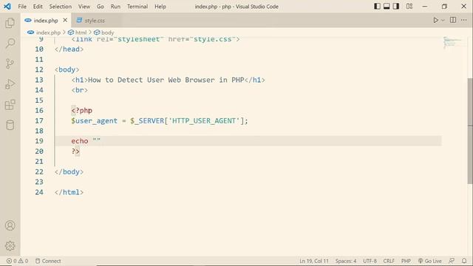Screen dimensions: 473x266
Task: Click line number 21 in gutter
Action: tap(39, 162)
